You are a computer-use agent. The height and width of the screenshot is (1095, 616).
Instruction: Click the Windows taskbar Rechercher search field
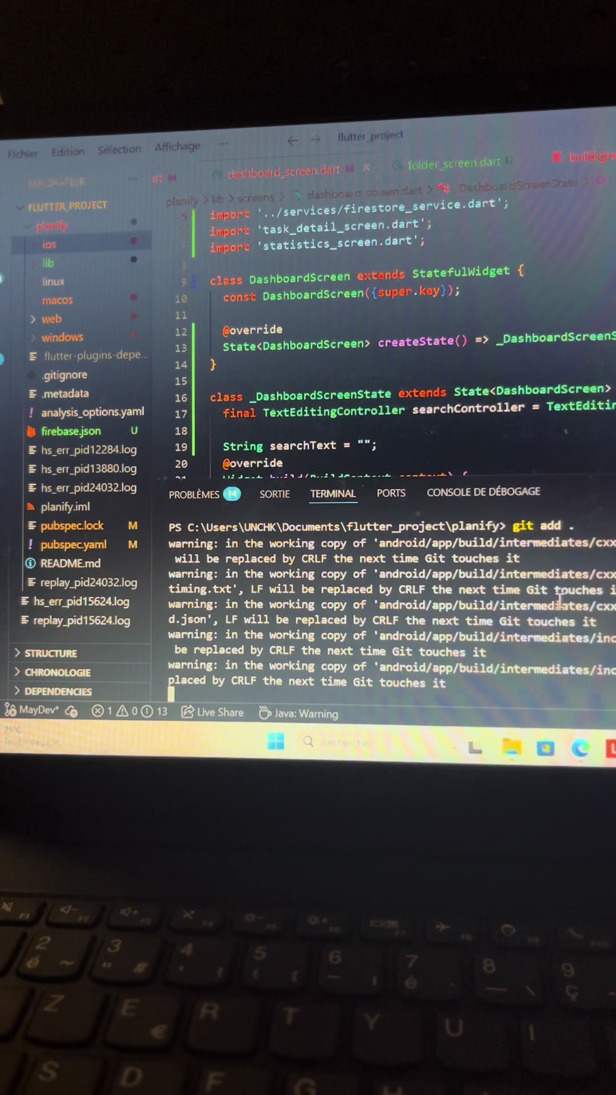pos(345,743)
